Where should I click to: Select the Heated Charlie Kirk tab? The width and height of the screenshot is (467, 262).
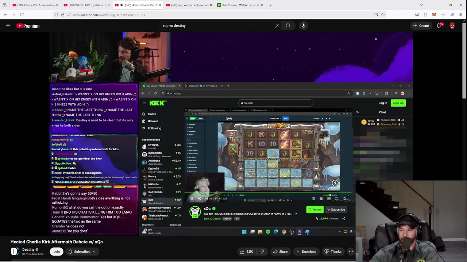click(x=137, y=5)
